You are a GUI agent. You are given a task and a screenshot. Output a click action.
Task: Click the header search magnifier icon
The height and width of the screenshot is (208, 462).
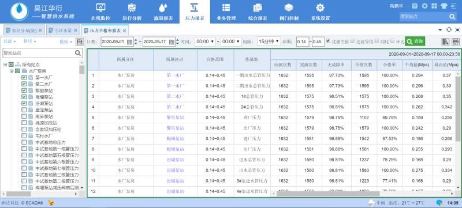(x=452, y=17)
